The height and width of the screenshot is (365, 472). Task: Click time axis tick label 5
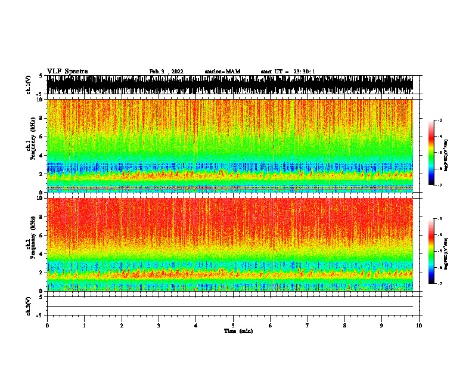coord(233,326)
